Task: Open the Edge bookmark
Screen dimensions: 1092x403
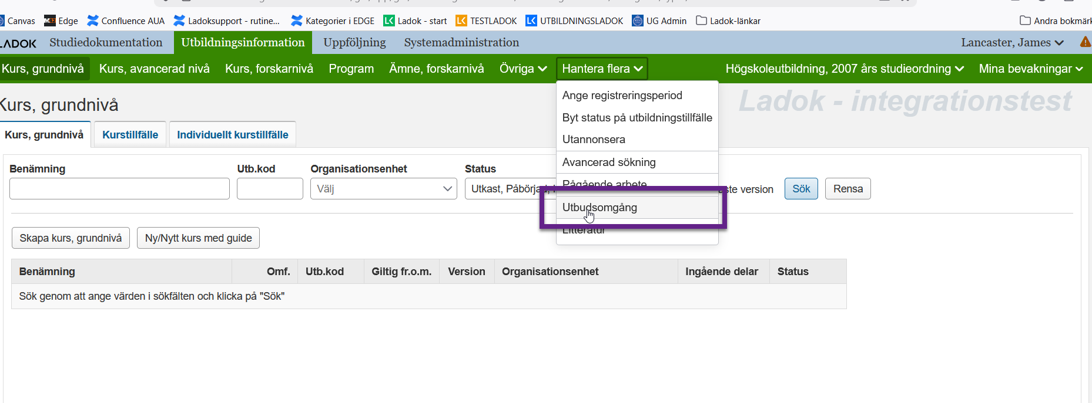Action: click(x=61, y=21)
